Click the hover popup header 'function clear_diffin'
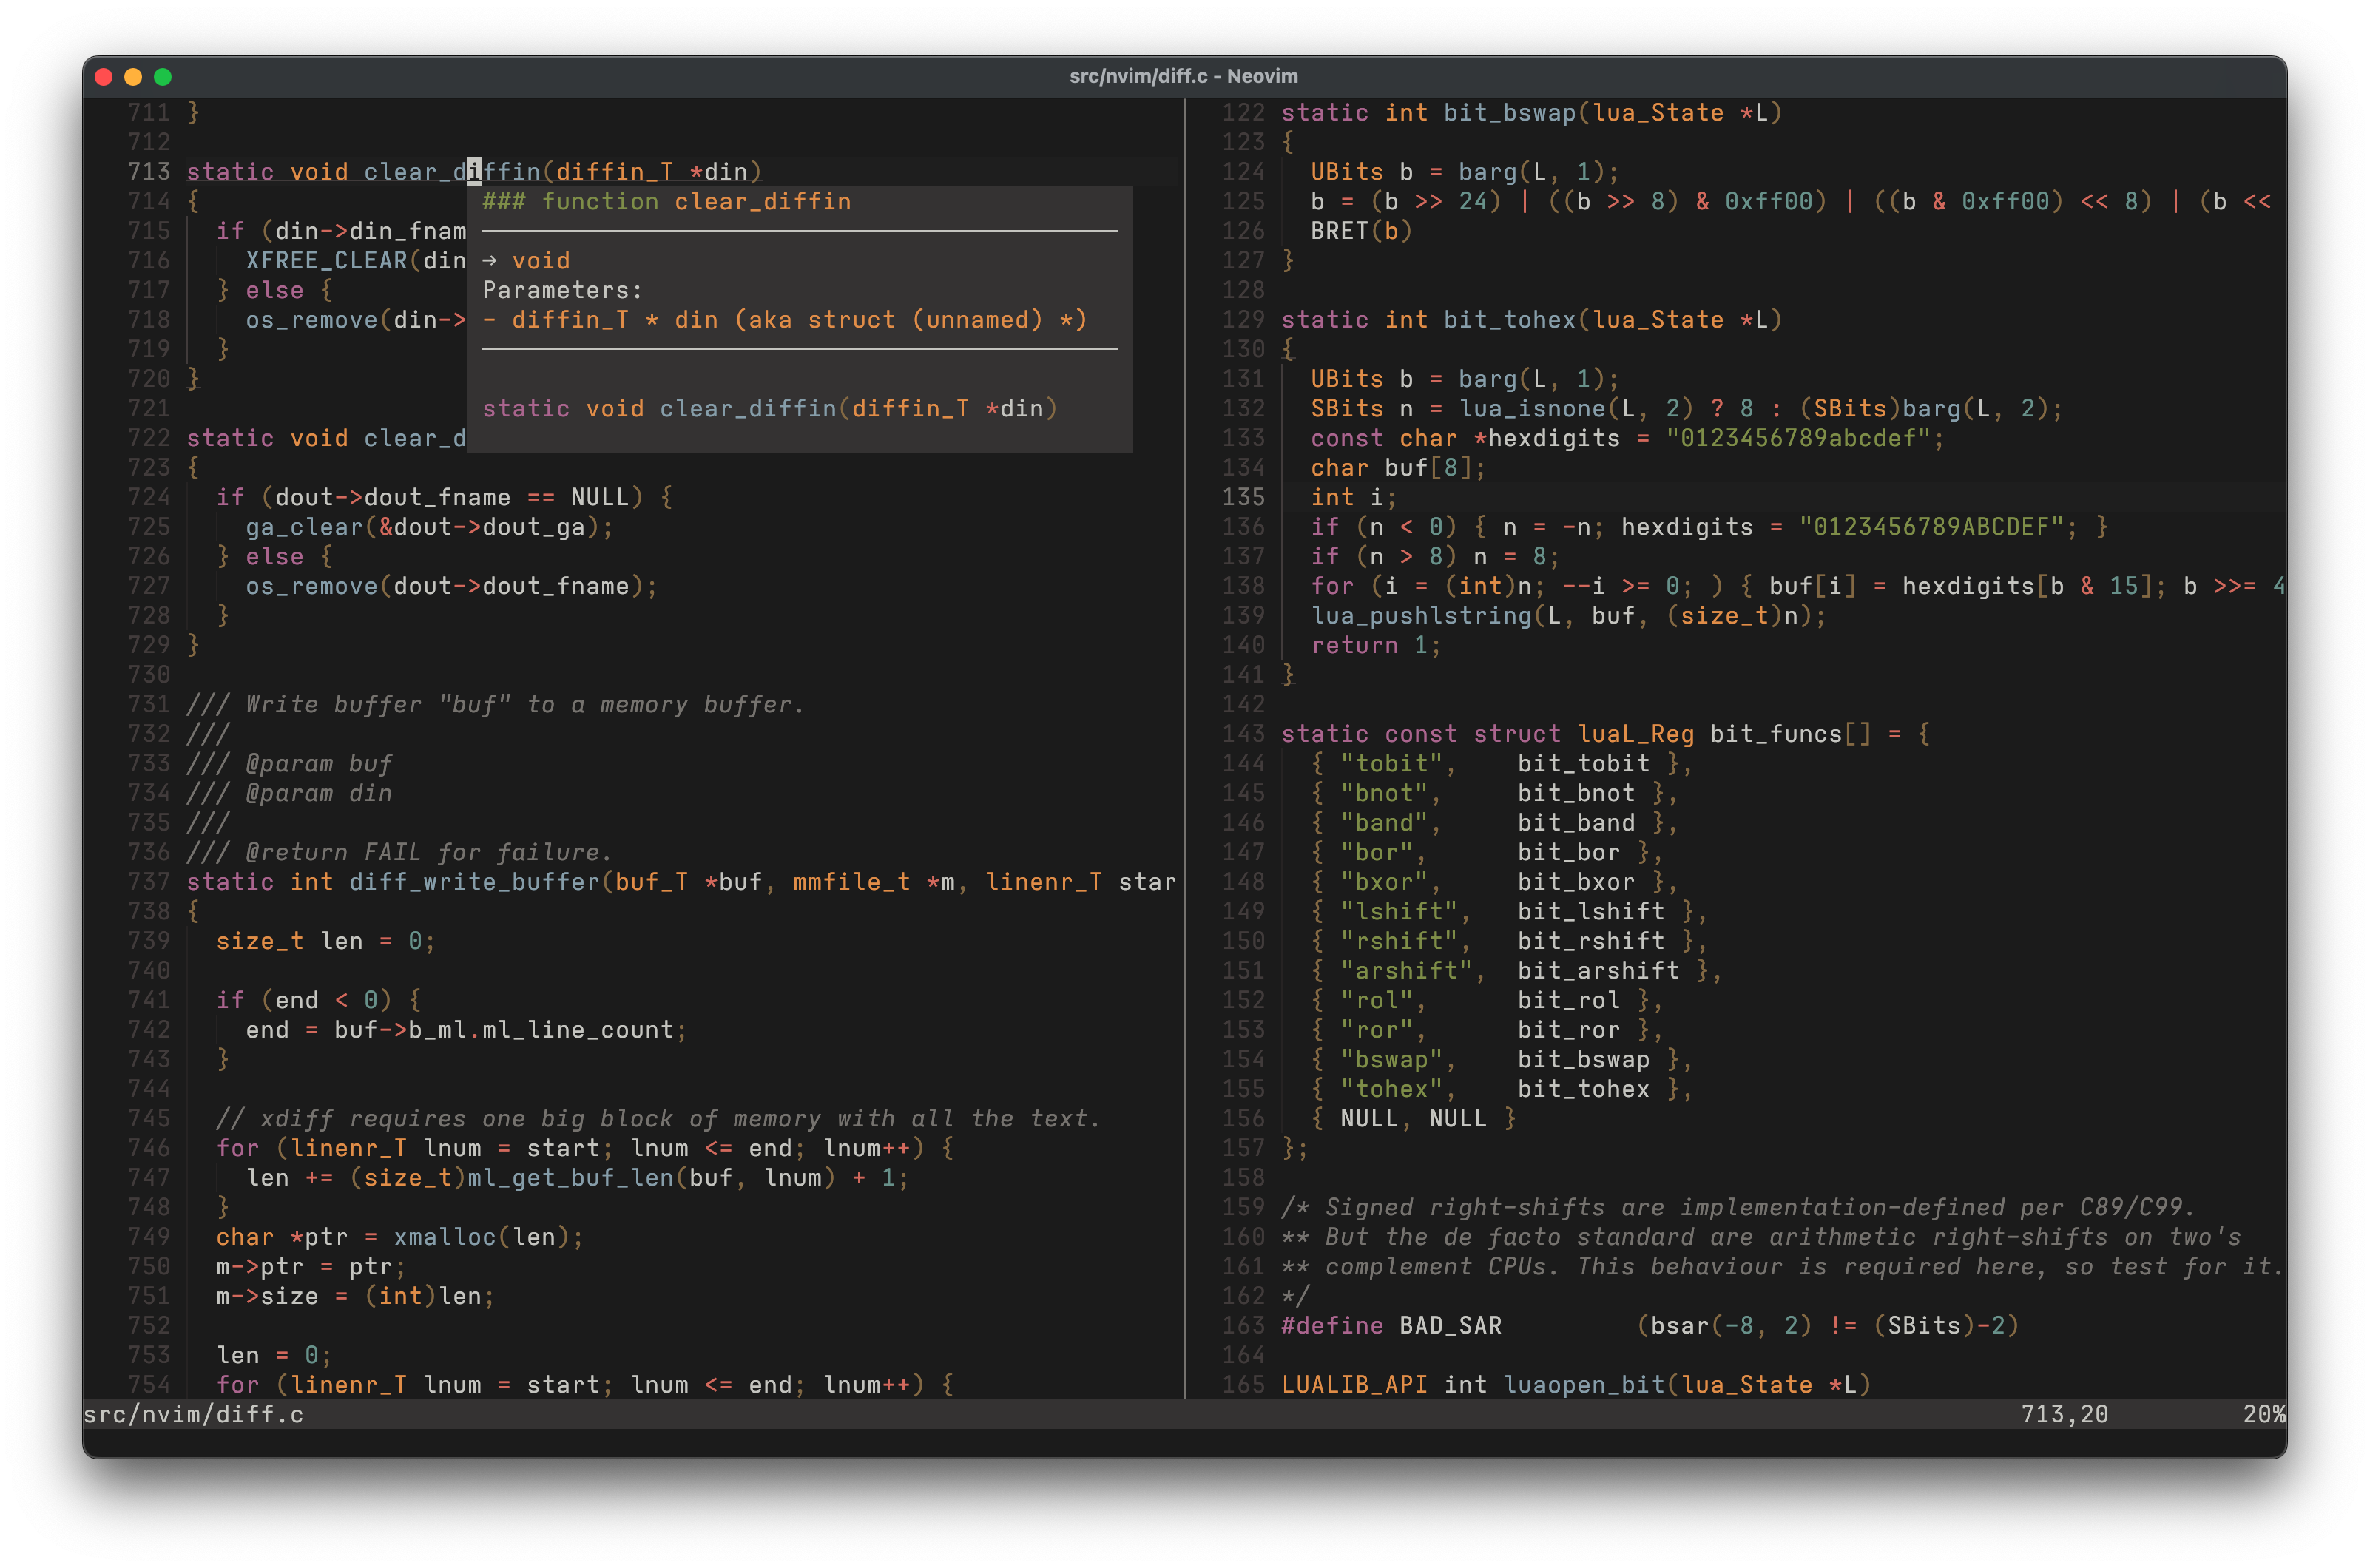The width and height of the screenshot is (2370, 1568). (696, 201)
